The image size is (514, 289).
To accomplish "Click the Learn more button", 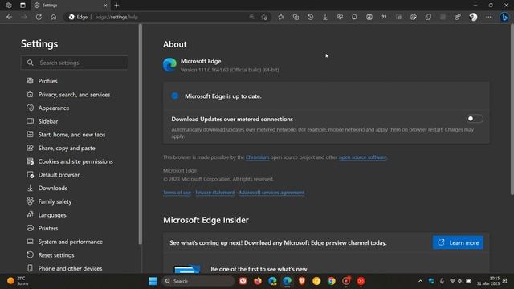I will (458, 242).
